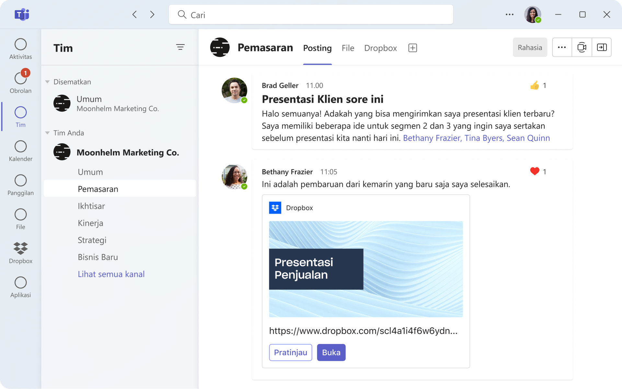
Task: Open the more options menu in the channel header
Action: click(x=562, y=47)
